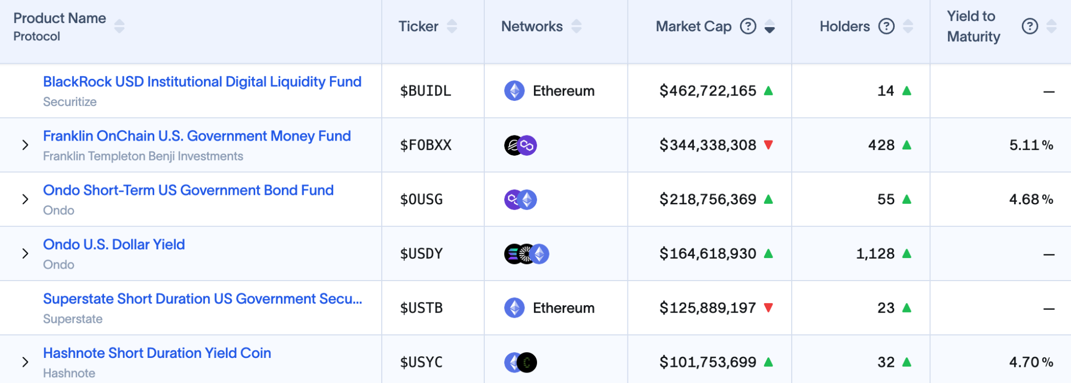
Task: Click the Market Cap help question icon
Action: coord(748,26)
